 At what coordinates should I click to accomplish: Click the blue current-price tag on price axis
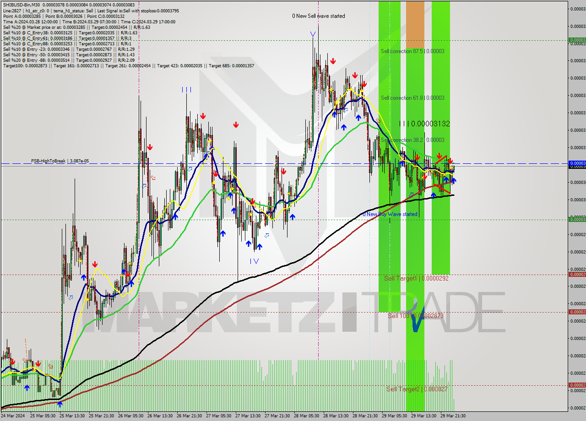point(577,163)
